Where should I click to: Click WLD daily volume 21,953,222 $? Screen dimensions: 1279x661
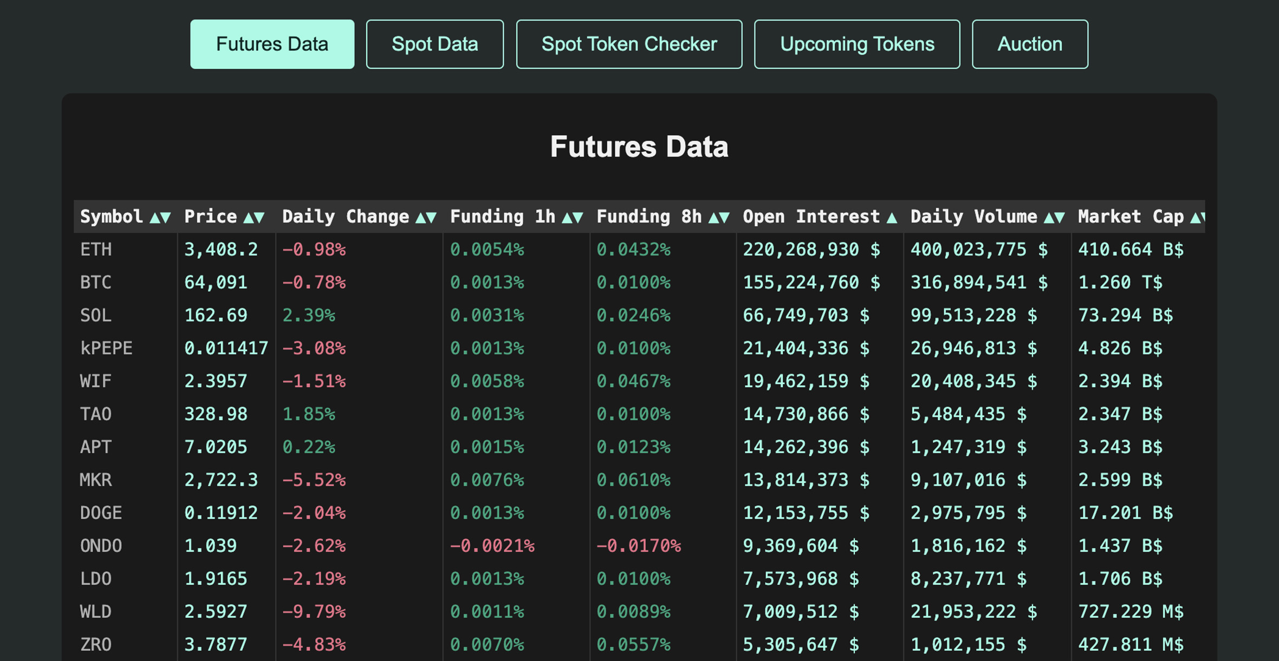(x=974, y=612)
